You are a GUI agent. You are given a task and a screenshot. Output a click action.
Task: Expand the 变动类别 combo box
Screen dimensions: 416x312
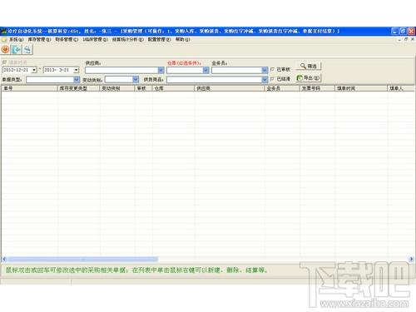[136, 80]
